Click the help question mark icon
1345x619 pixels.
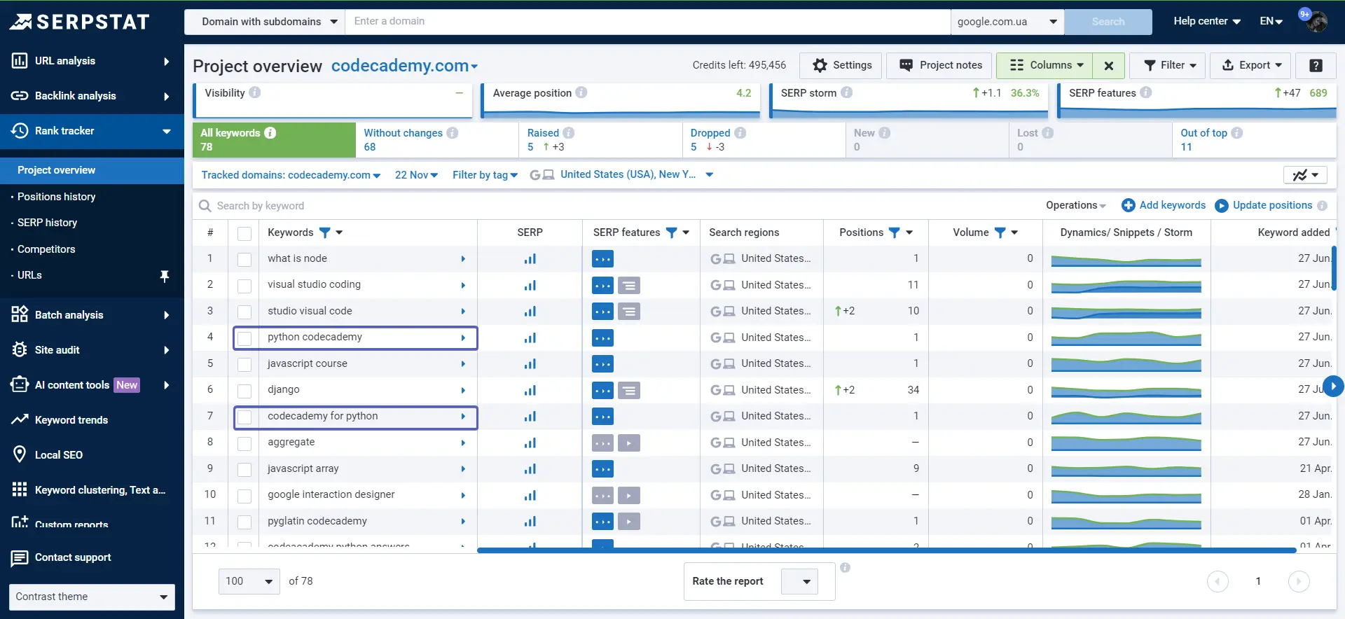1316,65
